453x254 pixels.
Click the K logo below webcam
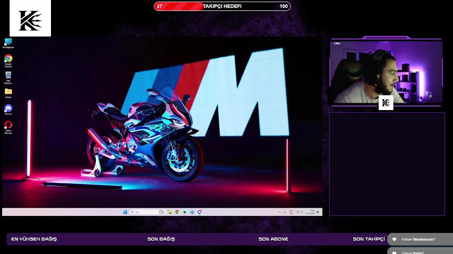[x=386, y=103]
